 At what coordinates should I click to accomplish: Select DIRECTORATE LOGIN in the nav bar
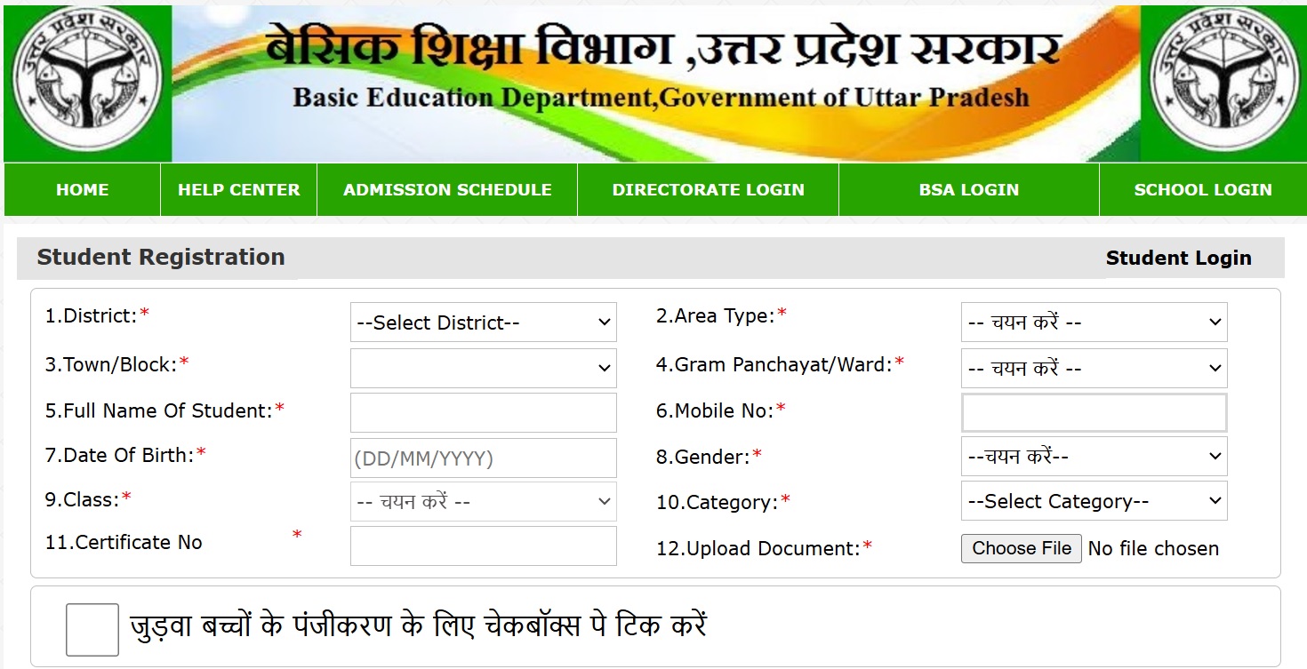point(708,189)
